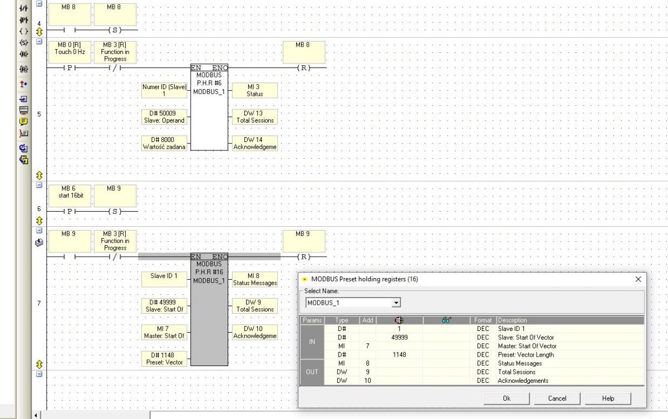The width and height of the screenshot is (668, 419).
Task: Select the Slave ID 1 description row
Action: click(570, 329)
